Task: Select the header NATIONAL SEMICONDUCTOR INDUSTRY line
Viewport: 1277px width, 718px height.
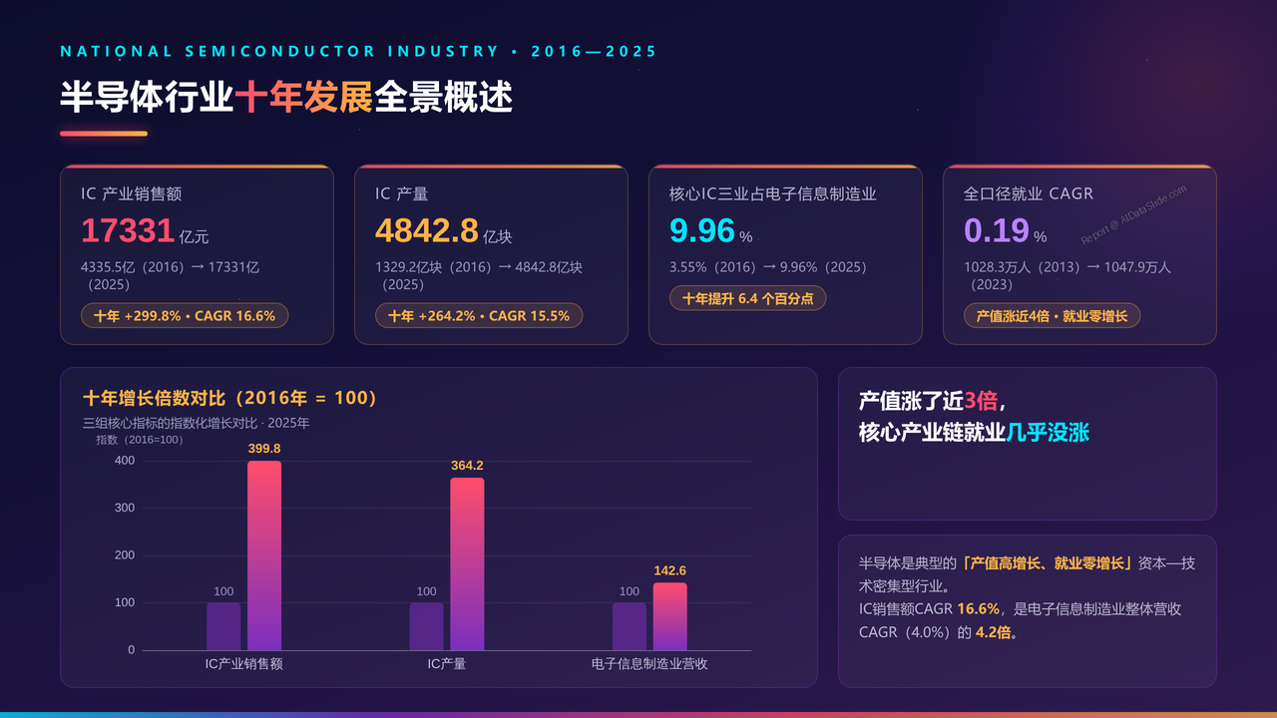Action: click(x=359, y=51)
